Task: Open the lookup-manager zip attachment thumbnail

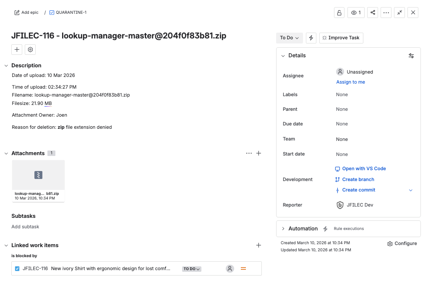Action: 38,176
